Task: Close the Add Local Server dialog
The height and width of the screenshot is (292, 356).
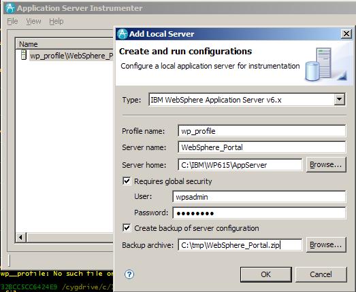Action: (346, 34)
